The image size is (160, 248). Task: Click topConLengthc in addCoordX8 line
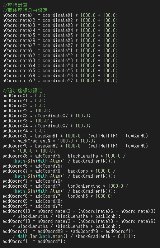[84, 186]
